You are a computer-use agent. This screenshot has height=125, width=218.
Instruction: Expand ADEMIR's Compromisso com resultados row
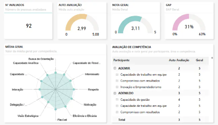click(117, 81)
